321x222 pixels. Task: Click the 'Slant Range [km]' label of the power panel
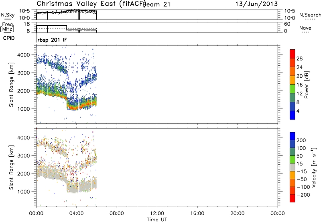[11, 85]
